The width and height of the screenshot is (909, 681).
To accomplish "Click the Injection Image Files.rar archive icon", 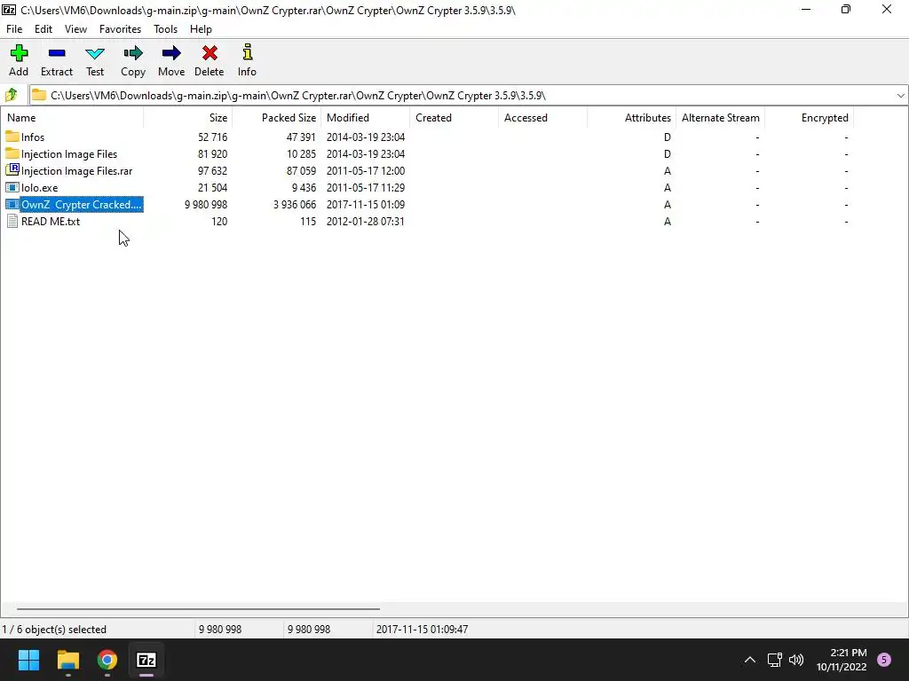I will point(12,170).
